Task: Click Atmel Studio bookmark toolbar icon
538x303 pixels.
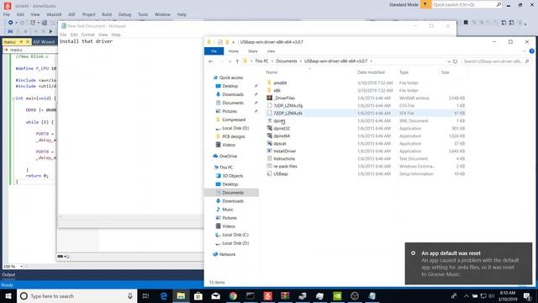Action: click(466, 23)
